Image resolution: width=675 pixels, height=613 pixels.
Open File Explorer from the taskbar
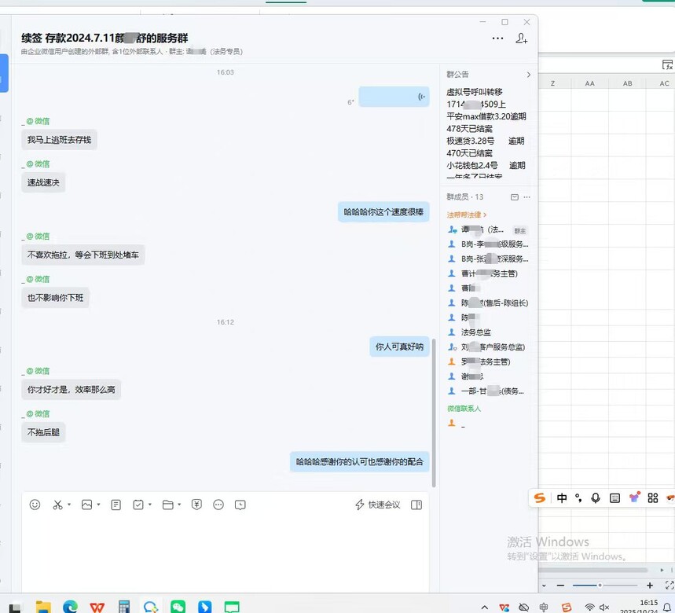click(43, 607)
